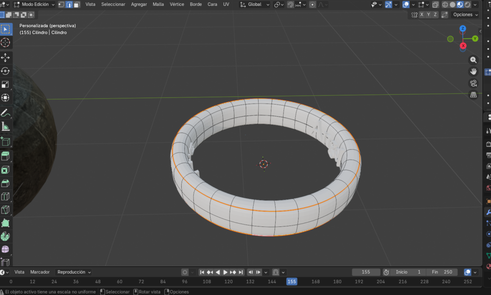Viewport: 491px width, 295px height.
Task: Enable vertex selection mode
Action: [x=61, y=4]
